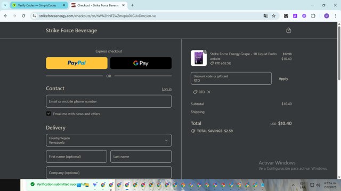
Task: Open the network icon in system tray
Action: pos(312,185)
